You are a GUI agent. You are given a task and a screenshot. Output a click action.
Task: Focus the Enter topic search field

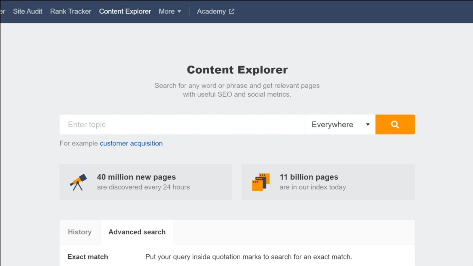click(x=183, y=124)
